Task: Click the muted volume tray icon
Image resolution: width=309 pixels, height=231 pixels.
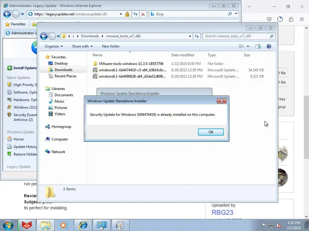Action: click(x=279, y=225)
